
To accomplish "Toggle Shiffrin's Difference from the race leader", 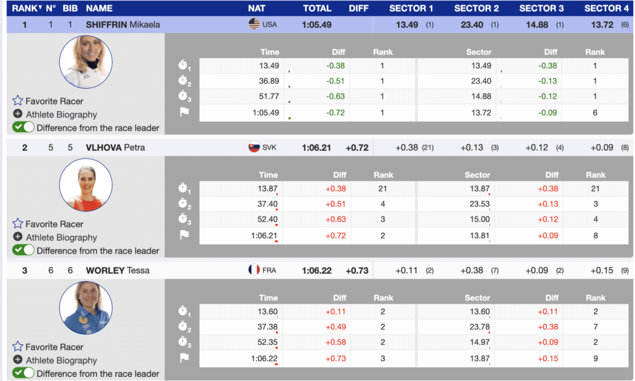I will [x=23, y=127].
